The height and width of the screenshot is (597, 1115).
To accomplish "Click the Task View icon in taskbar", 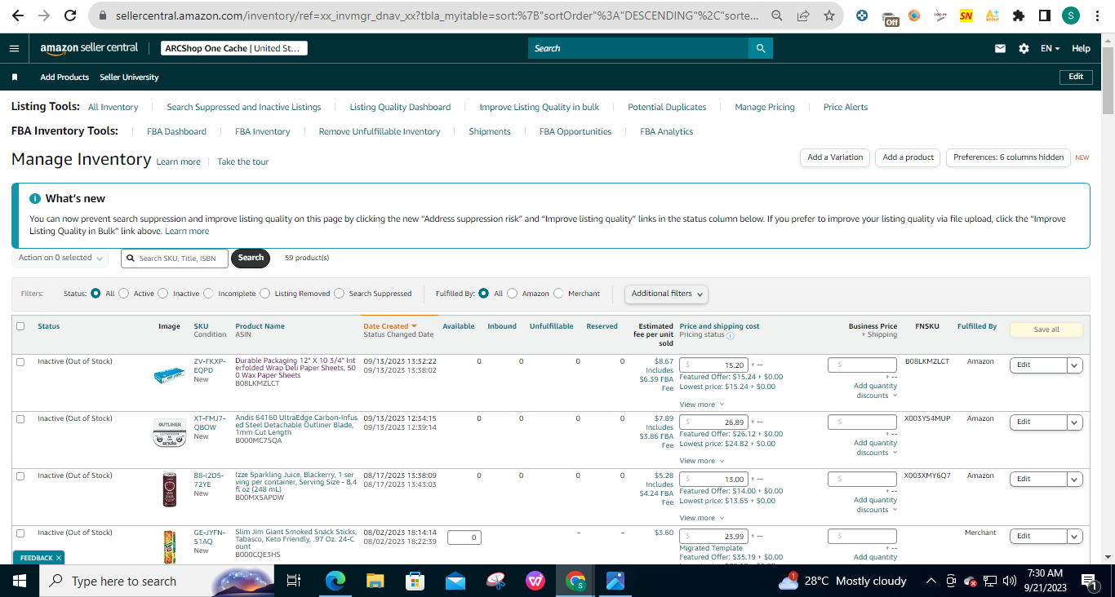I will coord(294,581).
